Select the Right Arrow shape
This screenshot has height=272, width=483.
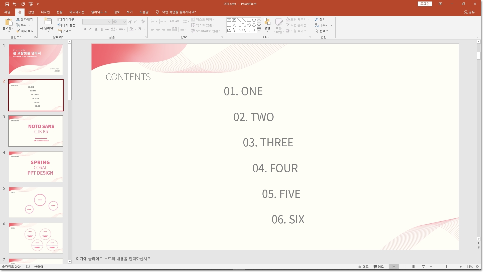tap(249, 25)
